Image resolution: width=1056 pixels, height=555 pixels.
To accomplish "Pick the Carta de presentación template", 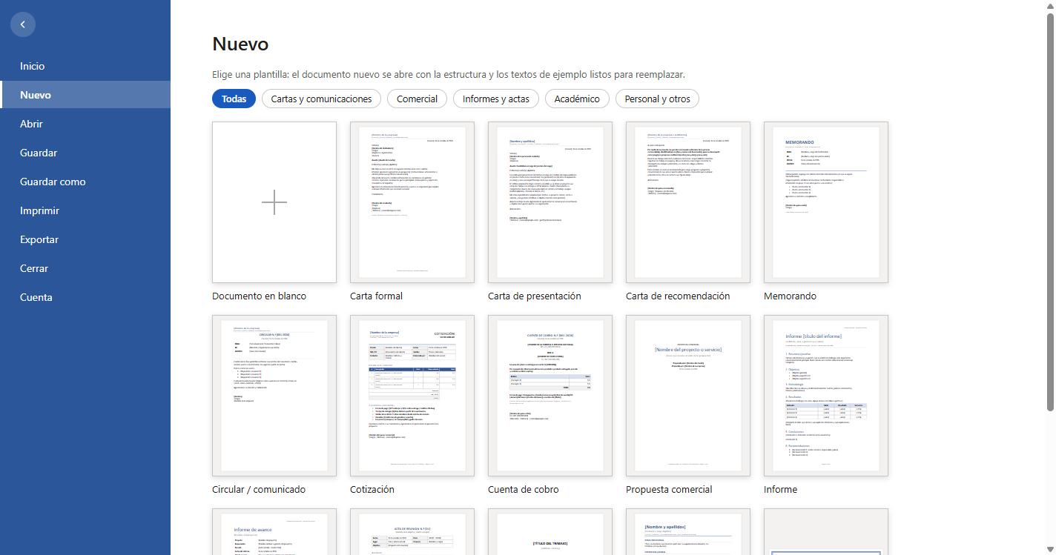I will pos(550,202).
